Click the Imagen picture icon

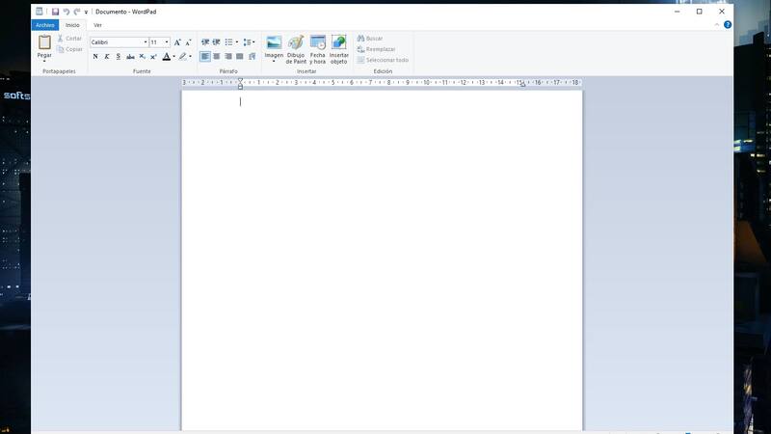coord(274,42)
